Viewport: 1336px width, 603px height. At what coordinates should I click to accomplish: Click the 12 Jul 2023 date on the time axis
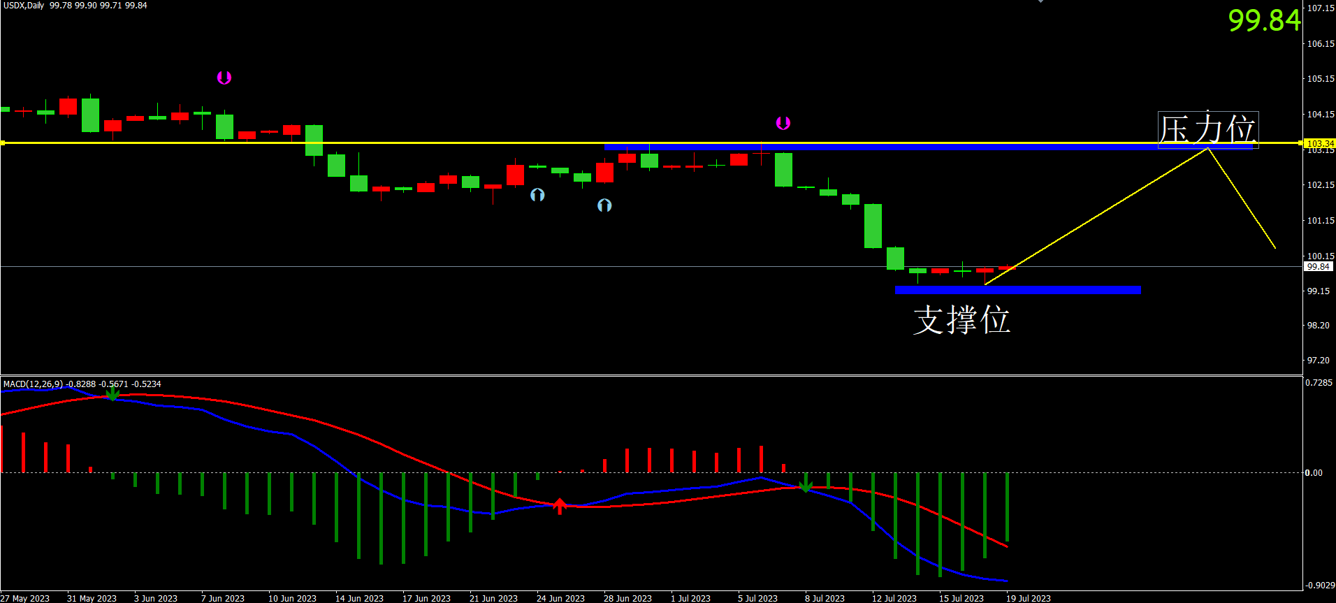[x=894, y=598]
